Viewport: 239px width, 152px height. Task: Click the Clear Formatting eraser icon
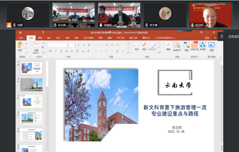pos(89,45)
